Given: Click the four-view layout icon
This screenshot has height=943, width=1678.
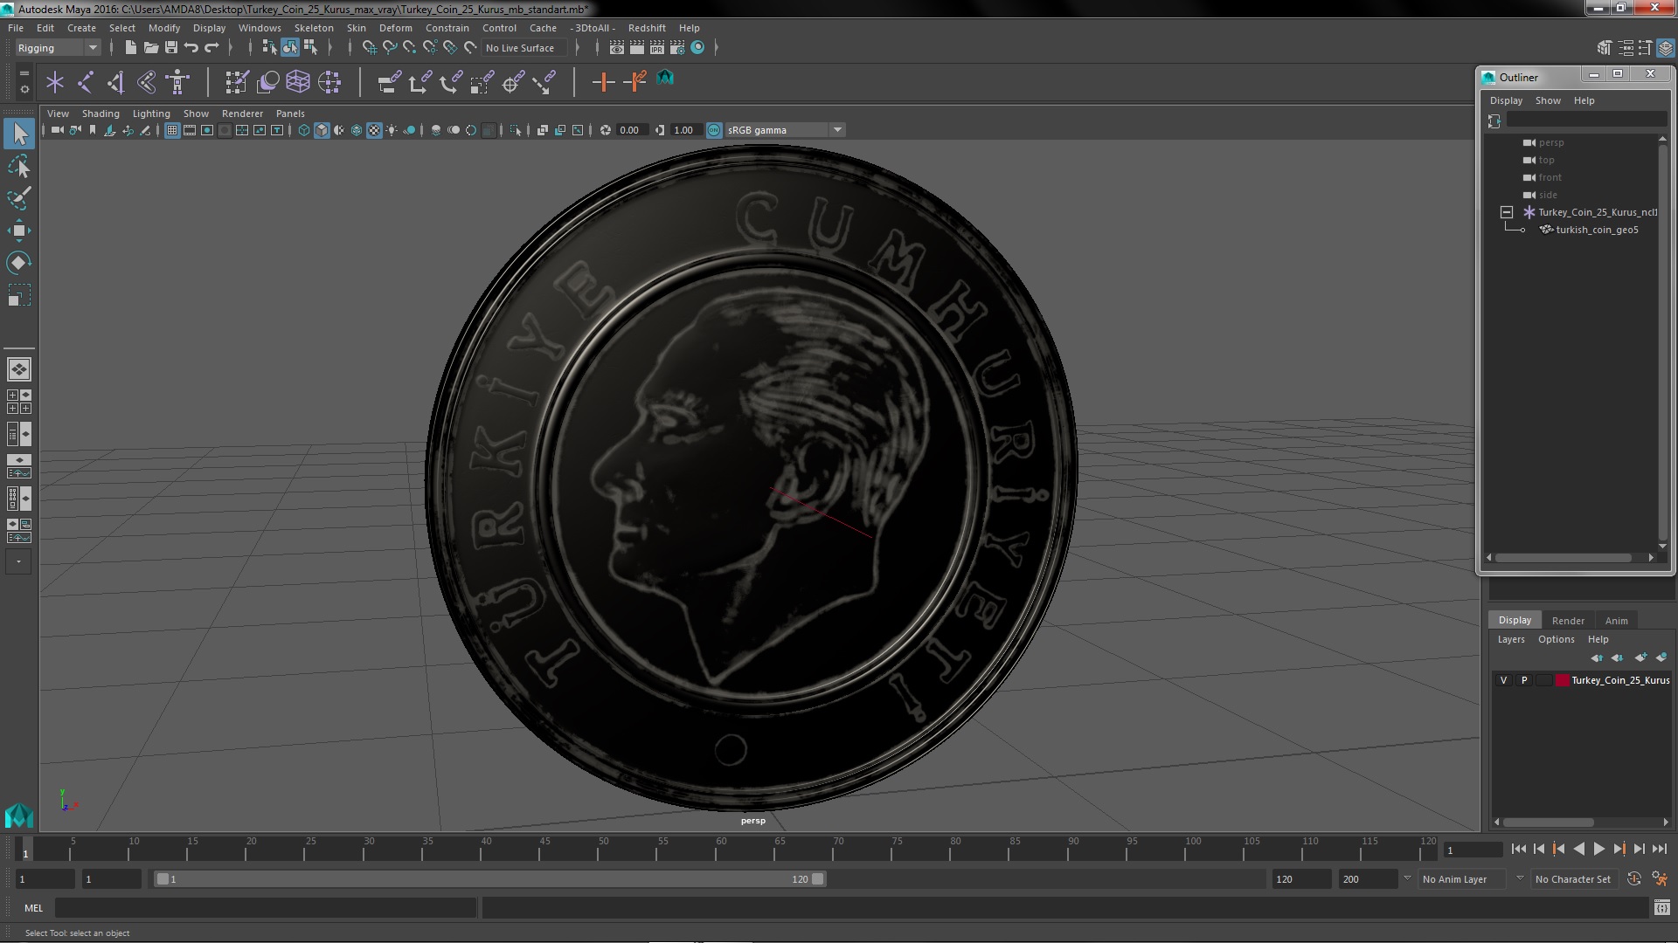Looking at the screenshot, I should 18,402.
